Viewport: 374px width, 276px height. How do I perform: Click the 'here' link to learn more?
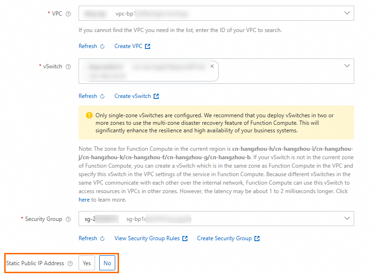pos(84,200)
